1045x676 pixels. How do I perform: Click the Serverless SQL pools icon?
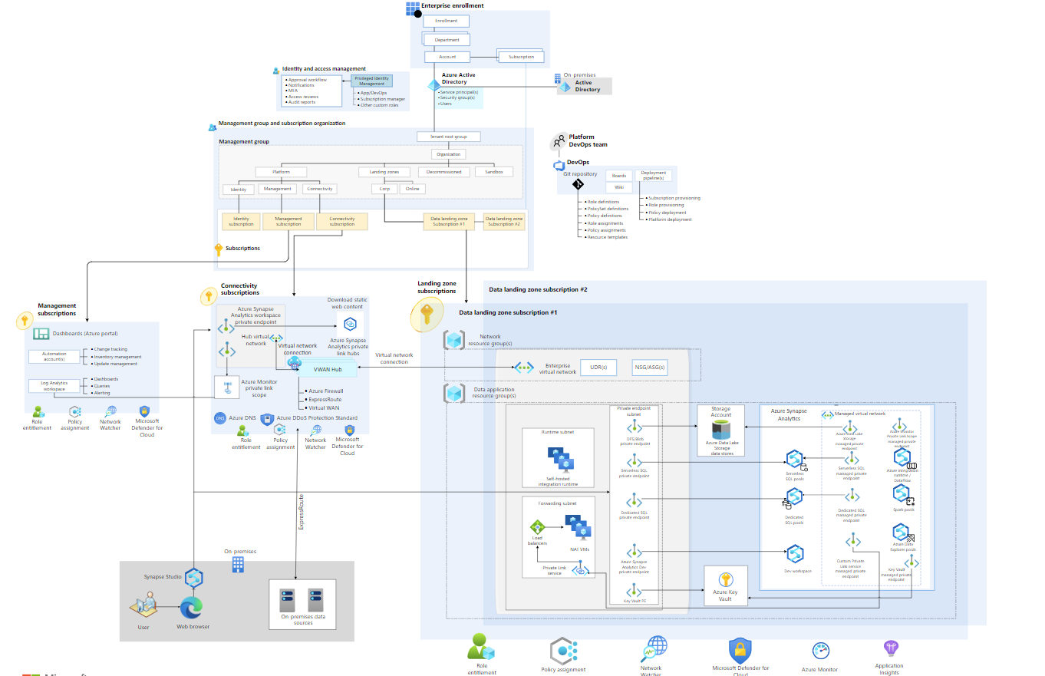pyautogui.click(x=794, y=460)
